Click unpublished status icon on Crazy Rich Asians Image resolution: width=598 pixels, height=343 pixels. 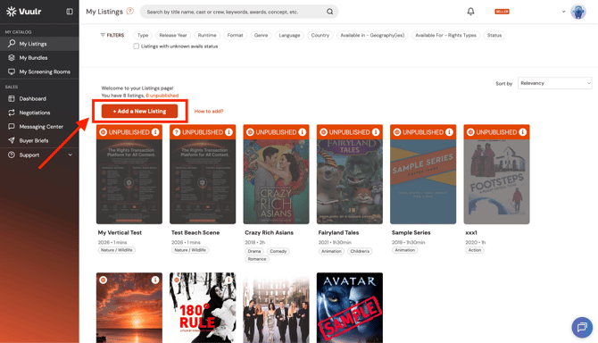click(x=250, y=132)
